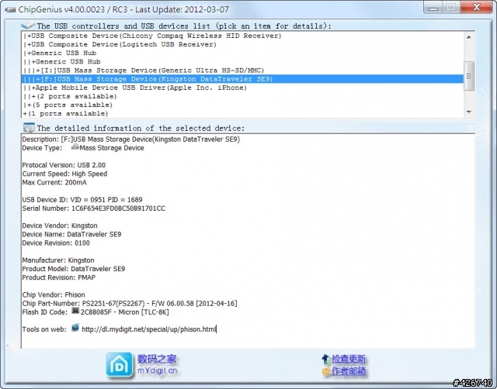This screenshot has height=389, width=497.
Task: Click the Max Current: 200mA line
Action: [54, 182]
